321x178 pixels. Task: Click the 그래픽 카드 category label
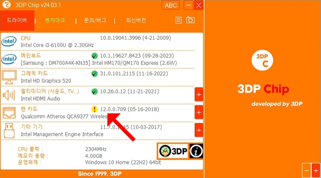[34, 73]
